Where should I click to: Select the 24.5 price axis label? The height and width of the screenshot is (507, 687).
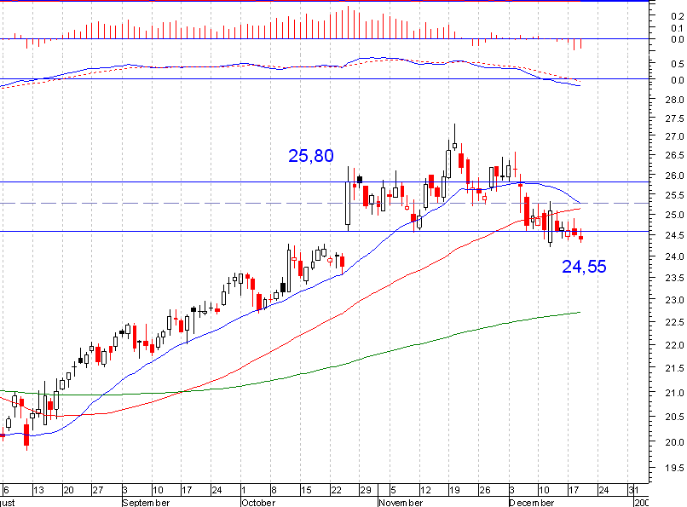(675, 235)
